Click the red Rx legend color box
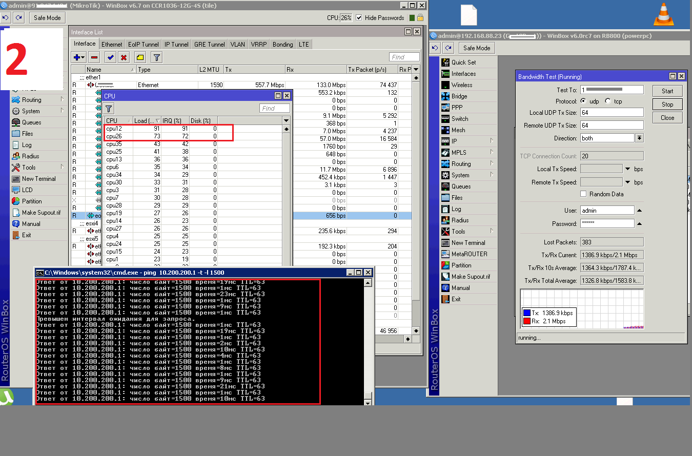Image resolution: width=692 pixels, height=456 pixels. click(526, 321)
